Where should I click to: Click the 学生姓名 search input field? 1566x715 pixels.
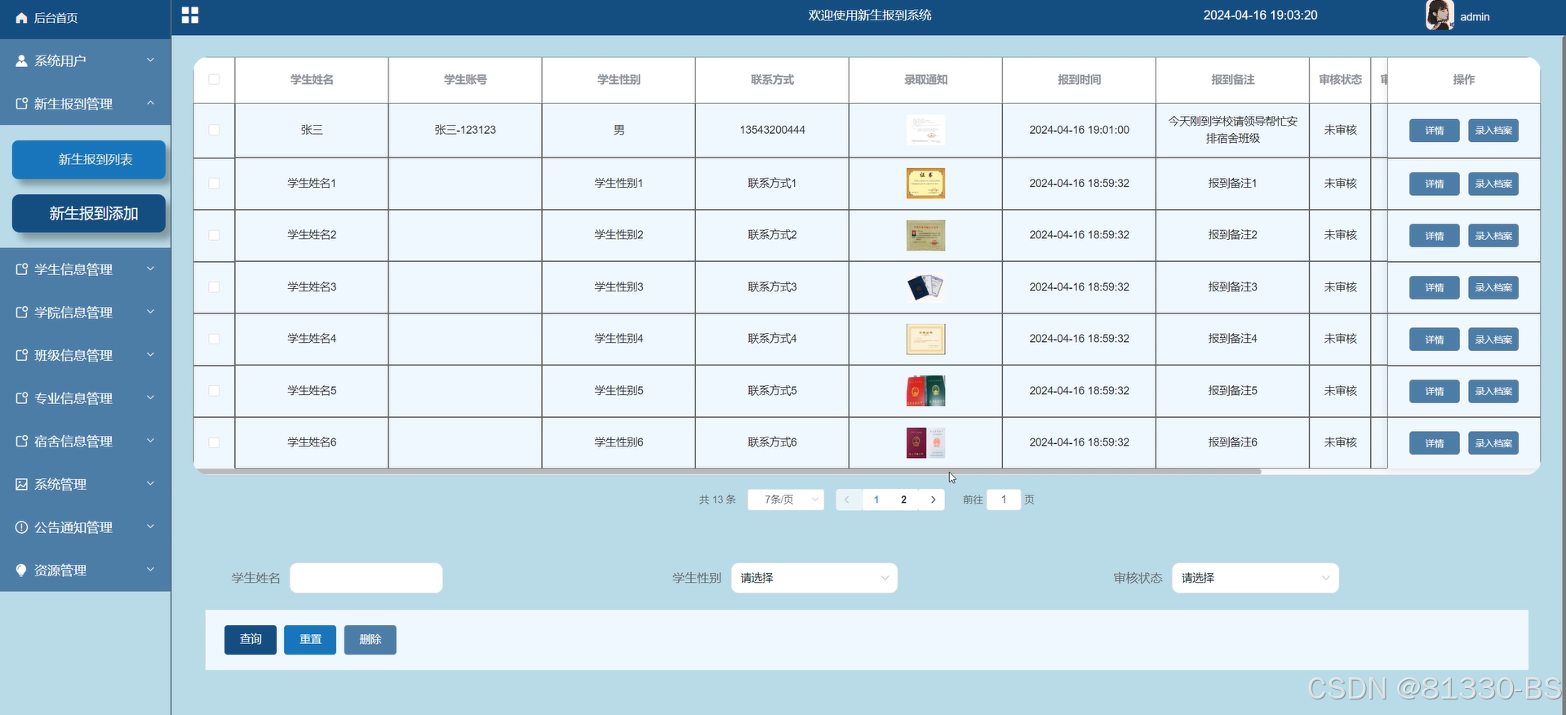pos(366,578)
